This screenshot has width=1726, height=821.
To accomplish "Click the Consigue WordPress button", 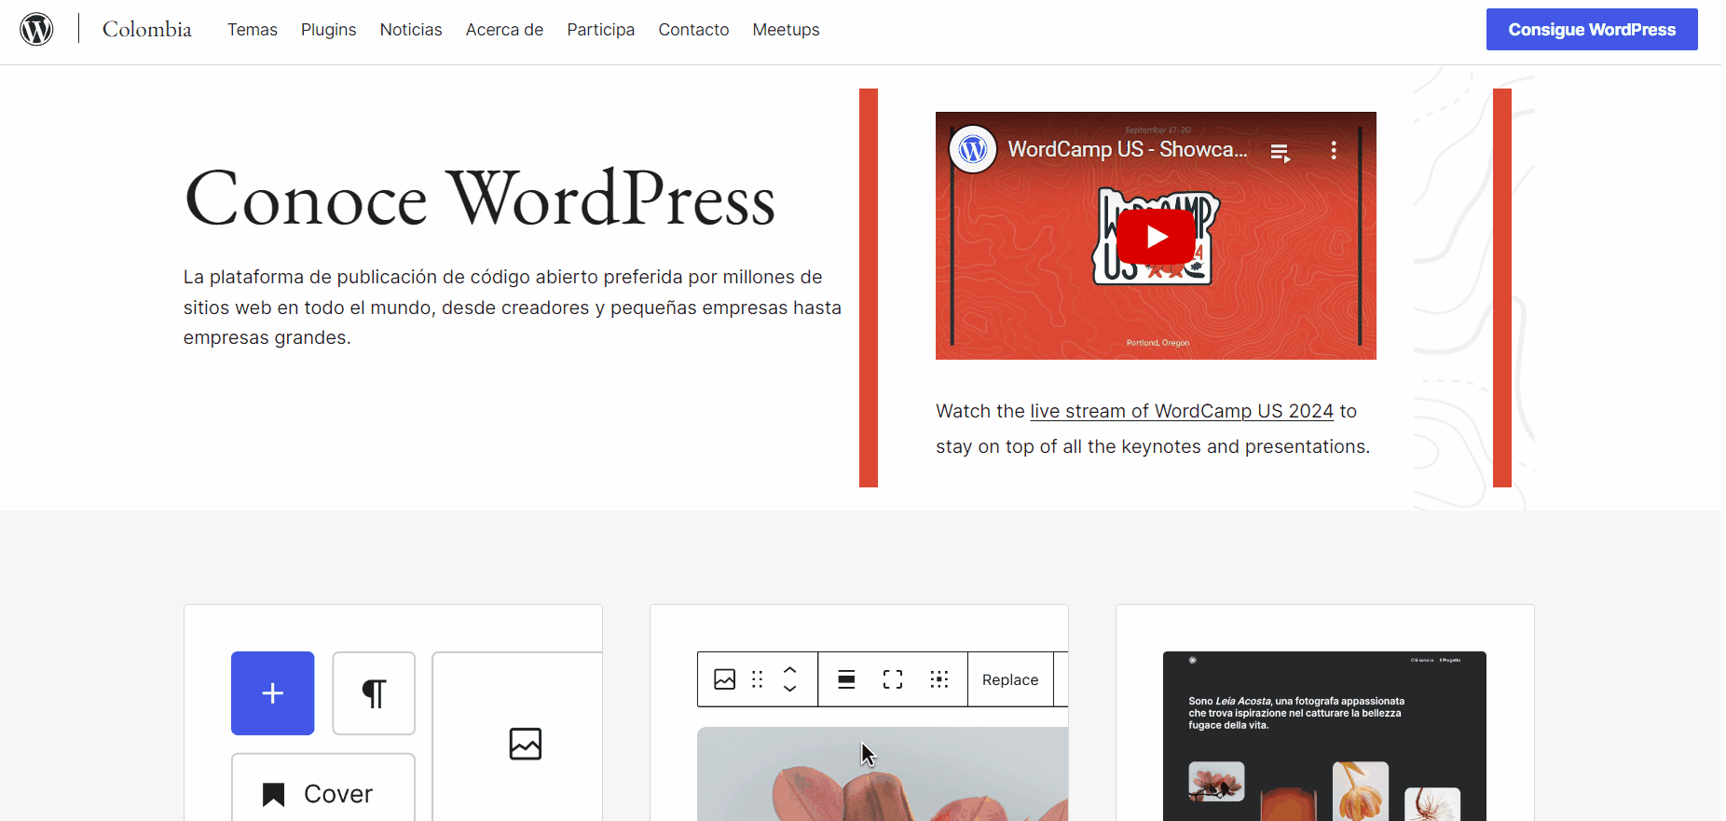I will click(x=1591, y=30).
